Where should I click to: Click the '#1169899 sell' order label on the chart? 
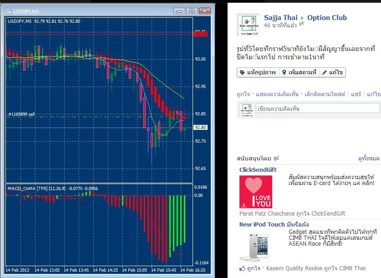tap(22, 114)
